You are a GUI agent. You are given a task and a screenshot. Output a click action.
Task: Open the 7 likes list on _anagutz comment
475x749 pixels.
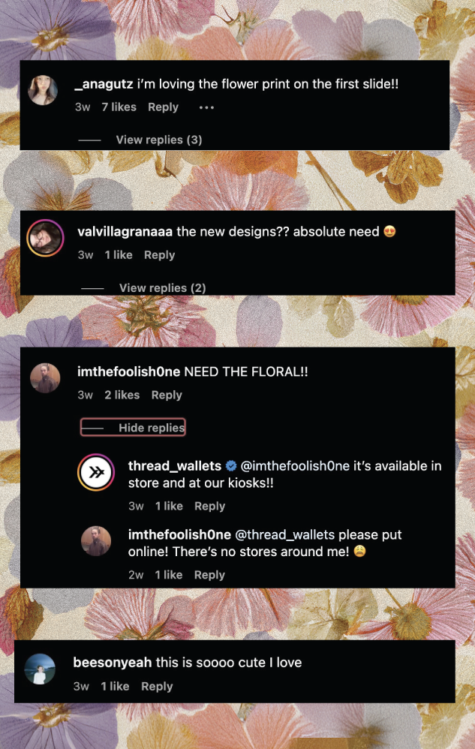(x=119, y=107)
